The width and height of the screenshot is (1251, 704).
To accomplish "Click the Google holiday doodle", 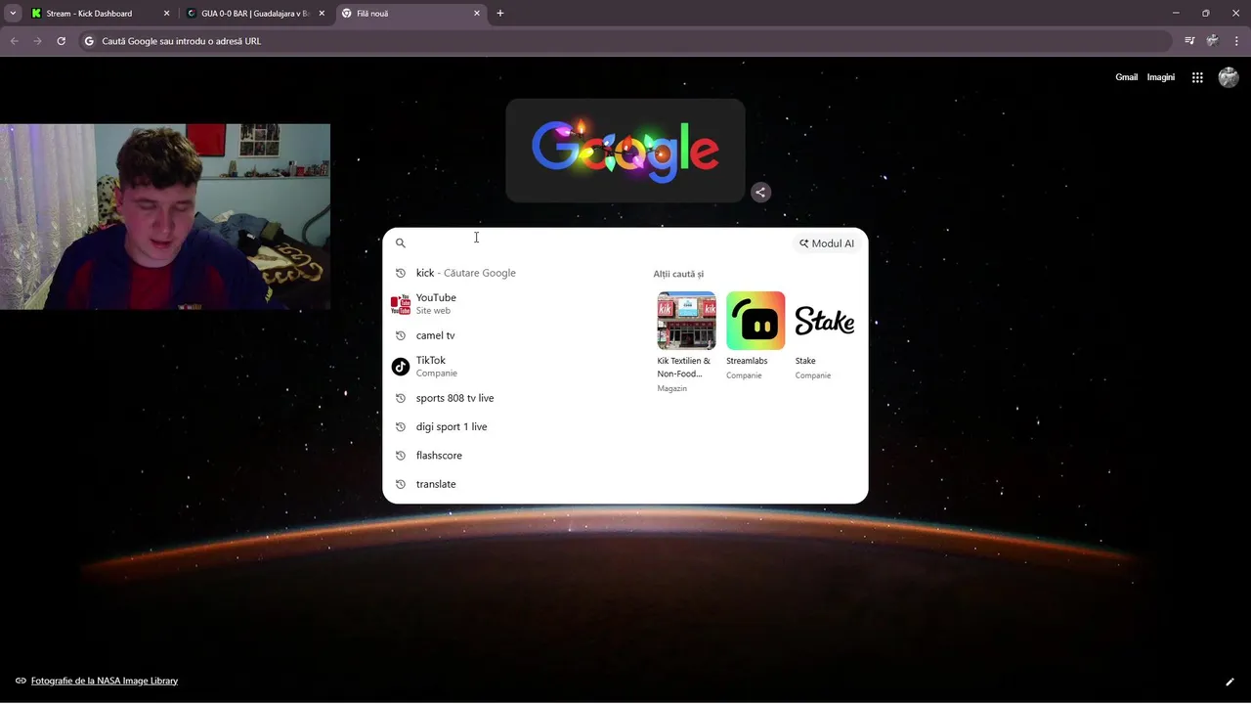I will (625, 151).
